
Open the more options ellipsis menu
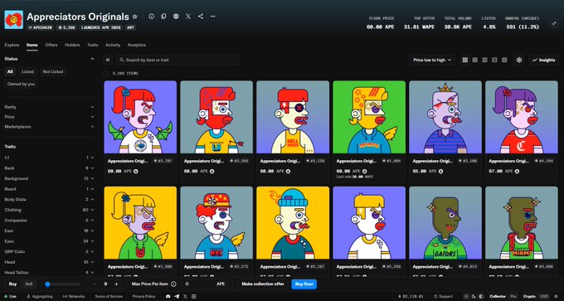pyautogui.click(x=213, y=17)
